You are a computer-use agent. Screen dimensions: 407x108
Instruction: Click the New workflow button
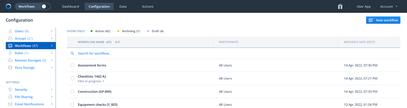[383, 20]
